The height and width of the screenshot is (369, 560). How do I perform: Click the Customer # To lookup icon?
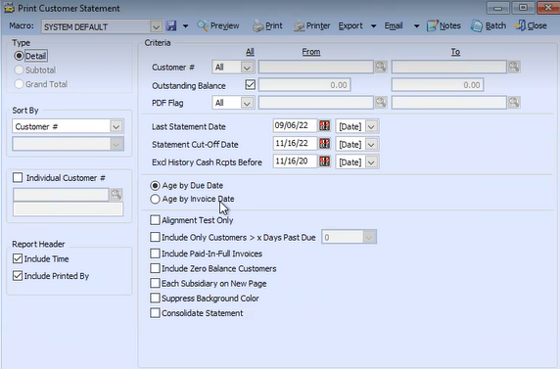514,67
